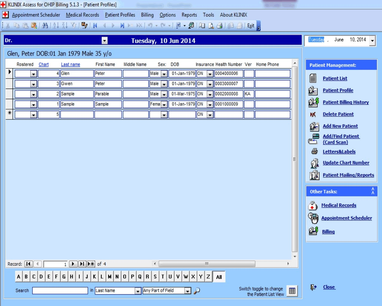Click the vertical scrollbar of patient grid
This screenshot has height=306, width=382.
(294, 159)
